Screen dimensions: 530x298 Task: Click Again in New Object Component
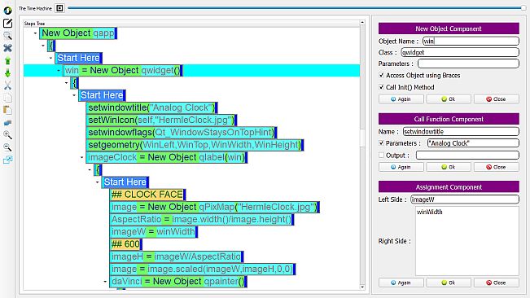[401, 99]
